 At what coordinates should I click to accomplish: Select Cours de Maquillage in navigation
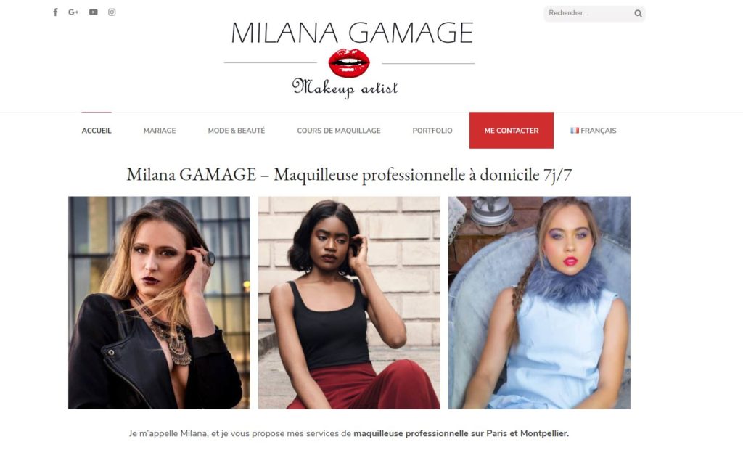coord(339,131)
